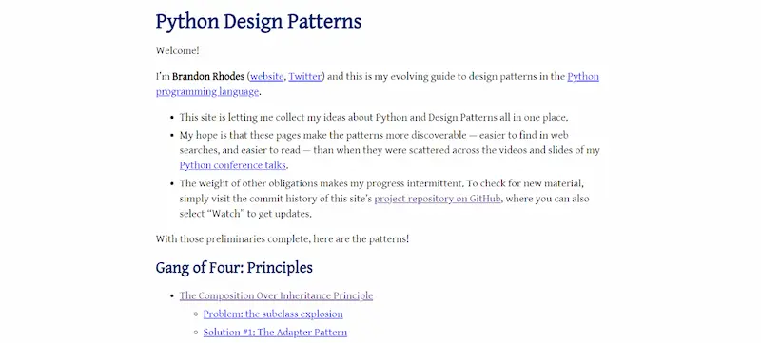This screenshot has width=761, height=343.
Task: Open Brandon Rhodes' website link
Action: (267, 77)
